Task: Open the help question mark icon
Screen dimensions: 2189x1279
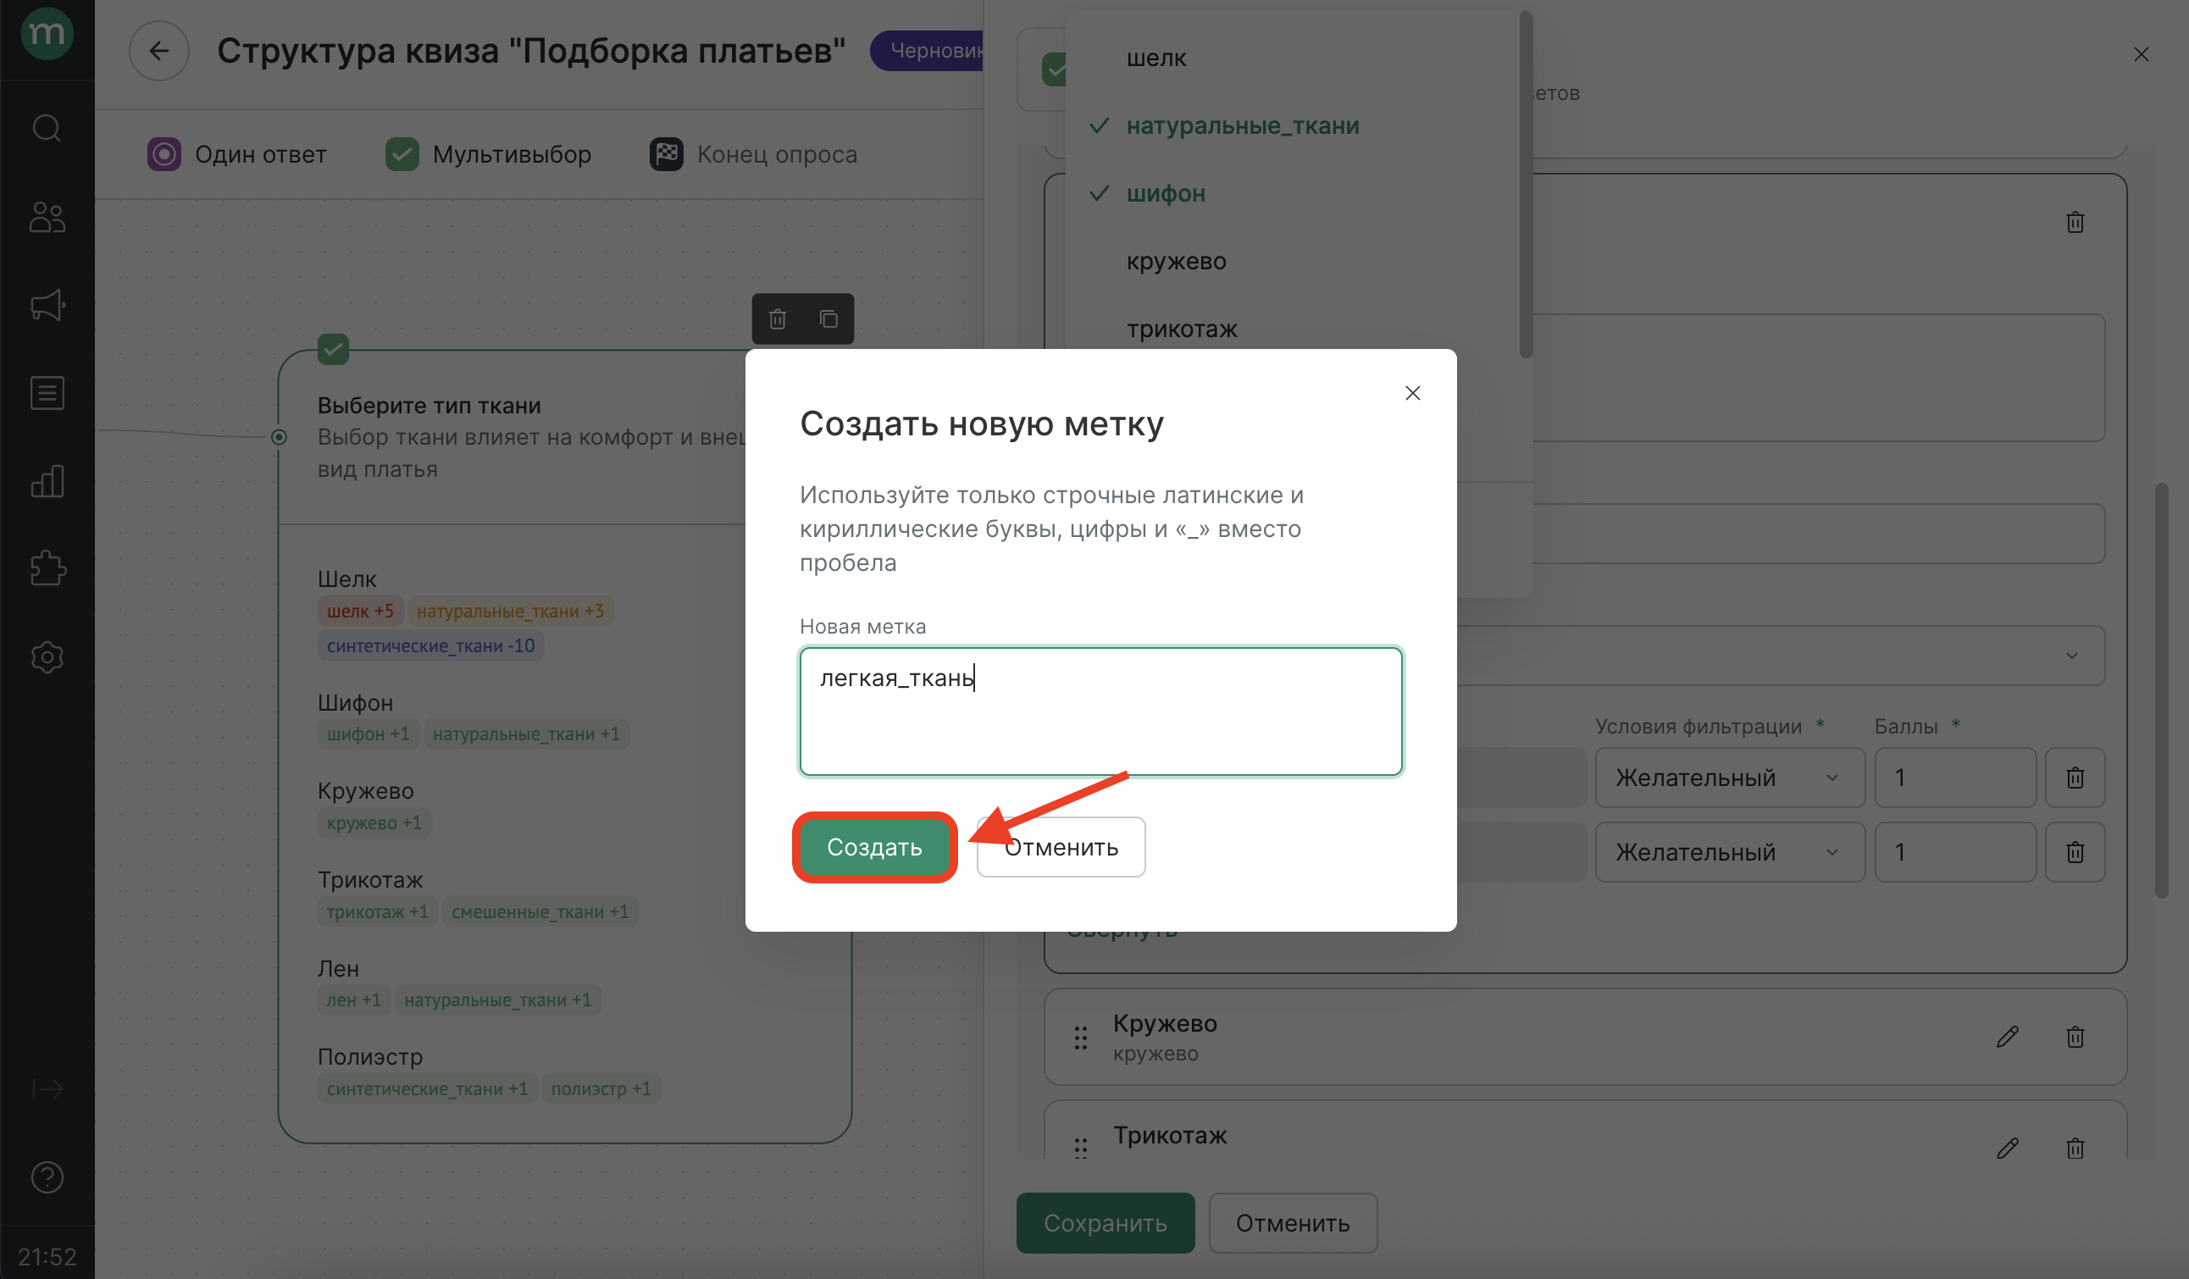Action: click(47, 1177)
